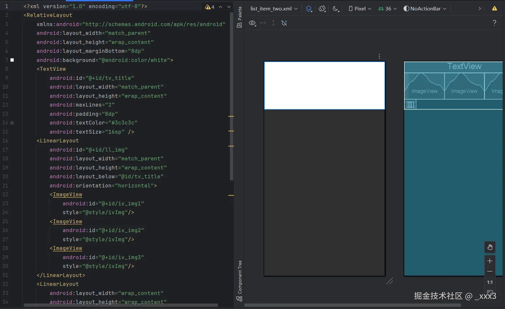Image resolution: width=505 pixels, height=309 pixels.
Task: Click the "@+id/iv_img2" id value
Action: (121, 230)
